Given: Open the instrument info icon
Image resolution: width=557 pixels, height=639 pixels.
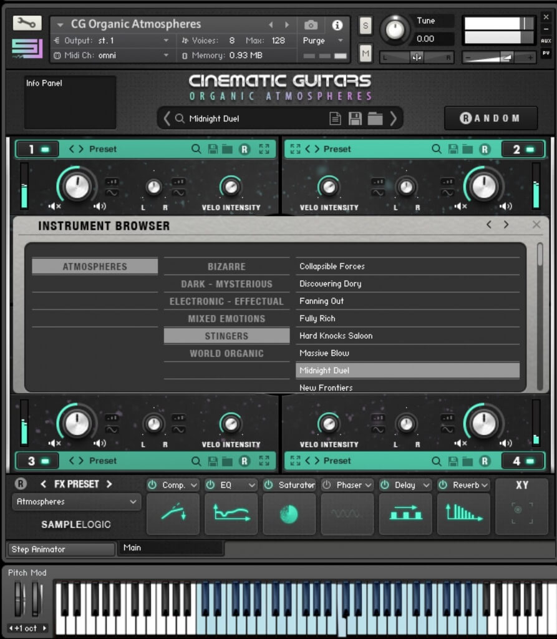Looking at the screenshot, I should (337, 25).
